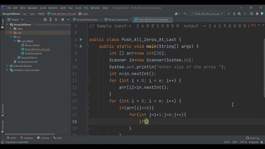Collapse if block fold marker line 16
Viewport: 265px width, 149px height.
[87, 108]
